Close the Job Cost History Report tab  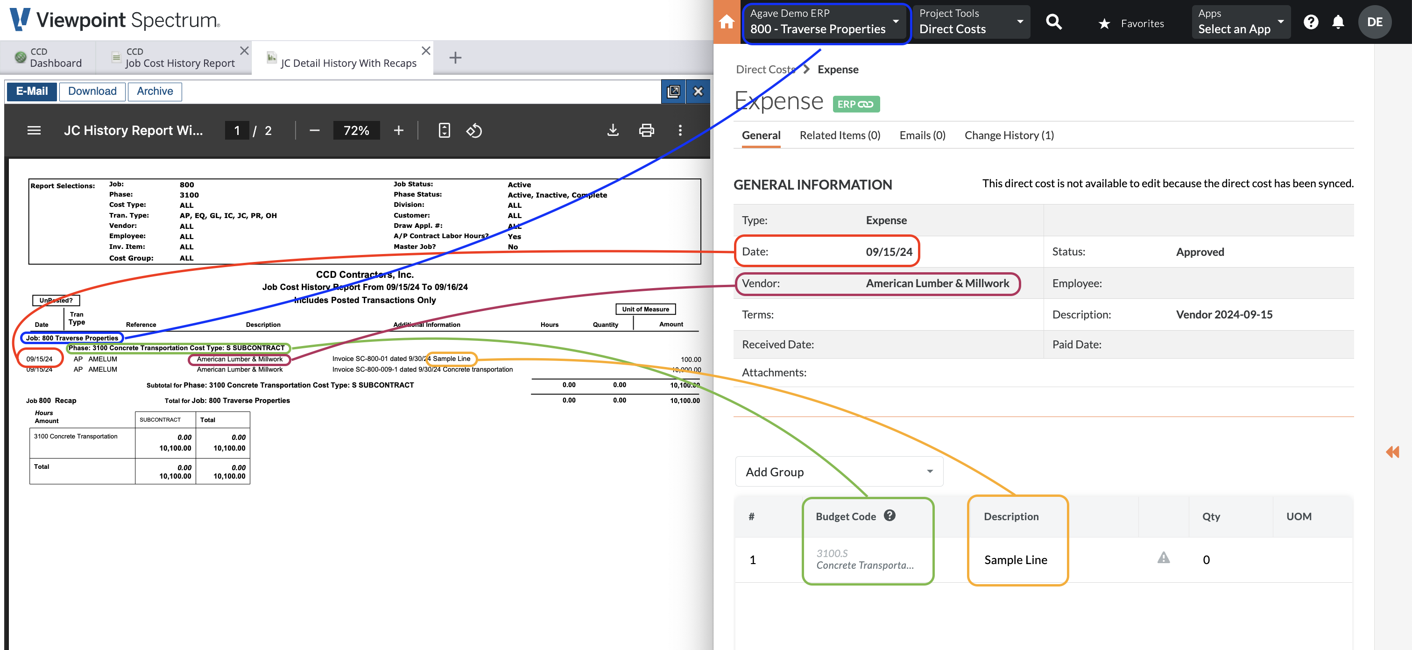click(245, 50)
